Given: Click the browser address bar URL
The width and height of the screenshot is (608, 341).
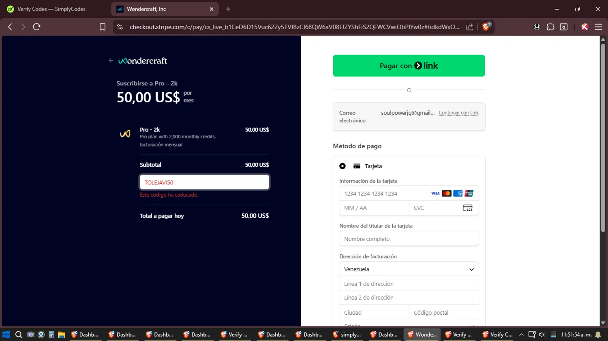Looking at the screenshot, I should tap(295, 27).
